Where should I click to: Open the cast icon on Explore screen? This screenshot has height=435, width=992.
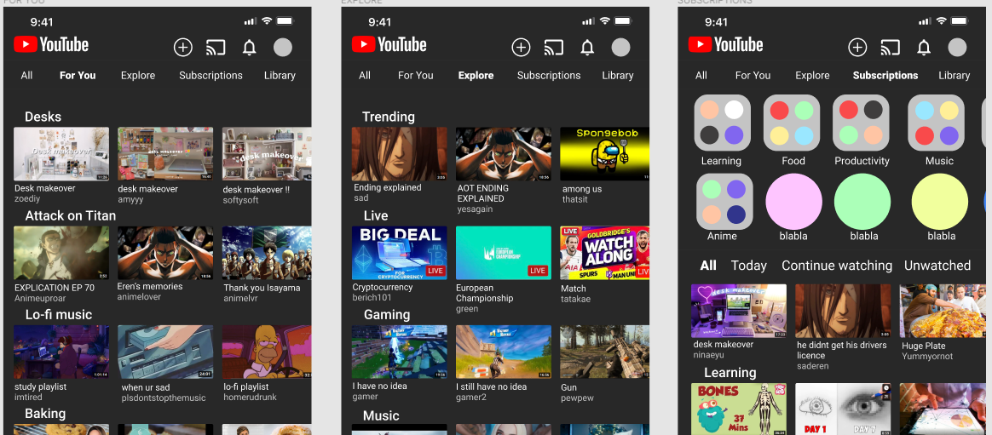554,48
